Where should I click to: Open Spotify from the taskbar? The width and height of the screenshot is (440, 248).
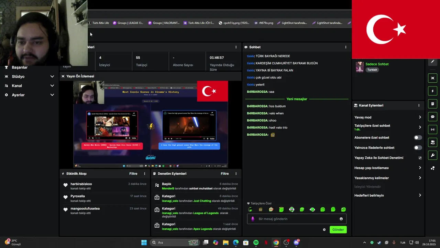coord(256,242)
